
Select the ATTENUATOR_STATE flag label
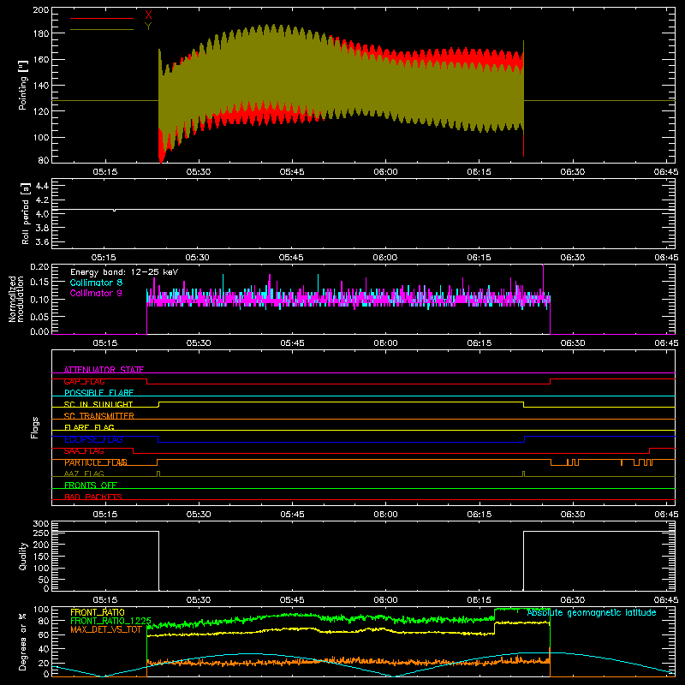click(x=104, y=370)
